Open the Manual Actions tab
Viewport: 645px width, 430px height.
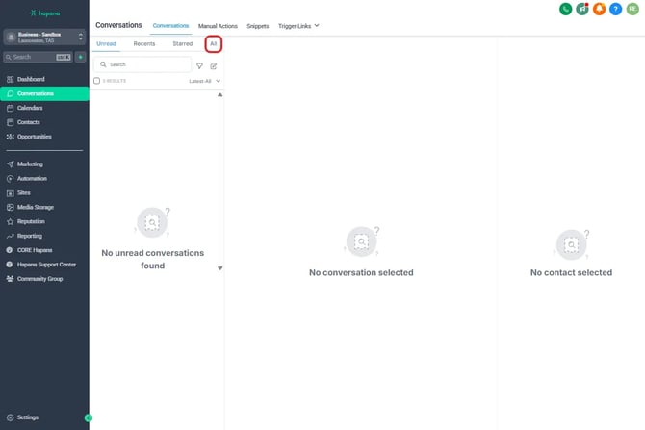coord(218,25)
